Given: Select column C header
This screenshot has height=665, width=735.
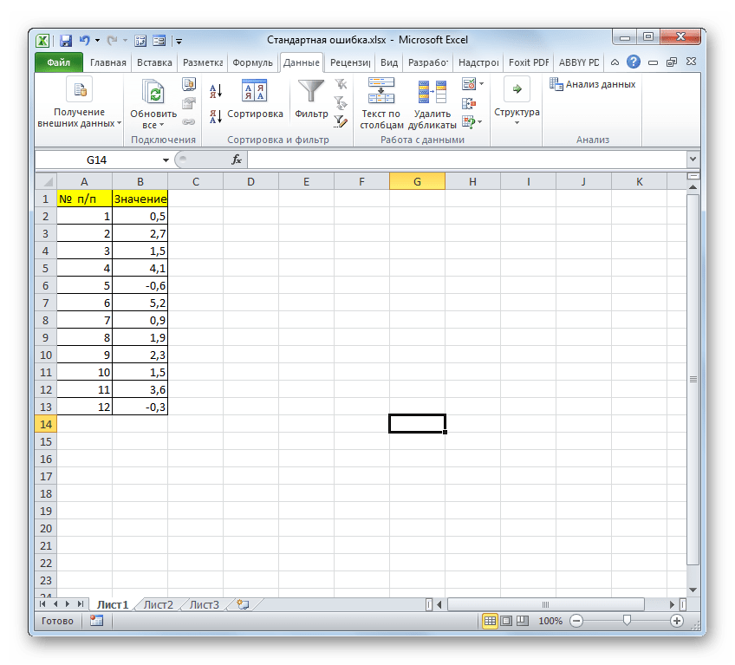Looking at the screenshot, I should pos(196,181).
